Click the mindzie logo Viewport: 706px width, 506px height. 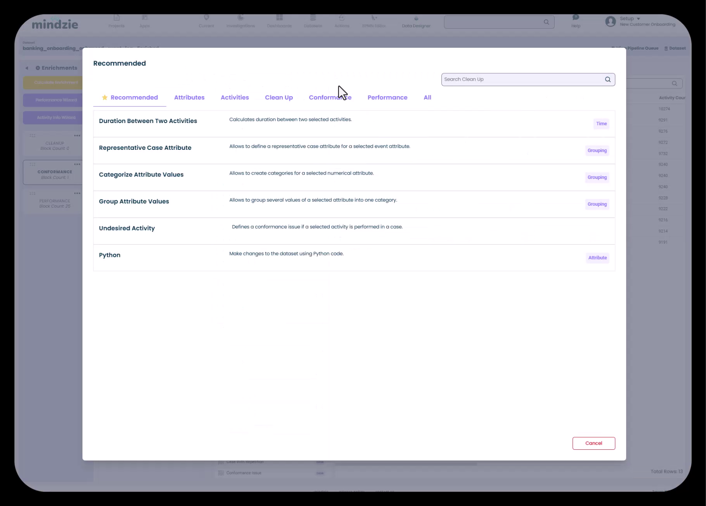tap(55, 24)
